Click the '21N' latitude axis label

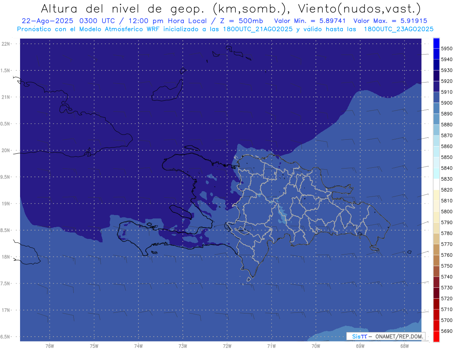pos(6,97)
